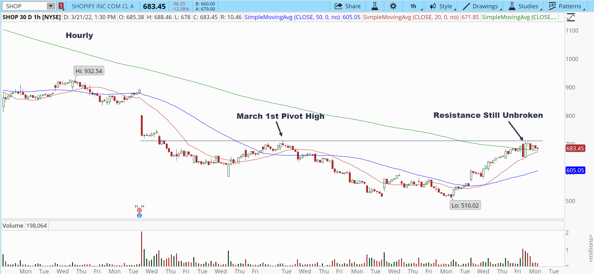594x274 pixels.
Task: Click the Volume 198,064 label
Action: click(x=25, y=226)
